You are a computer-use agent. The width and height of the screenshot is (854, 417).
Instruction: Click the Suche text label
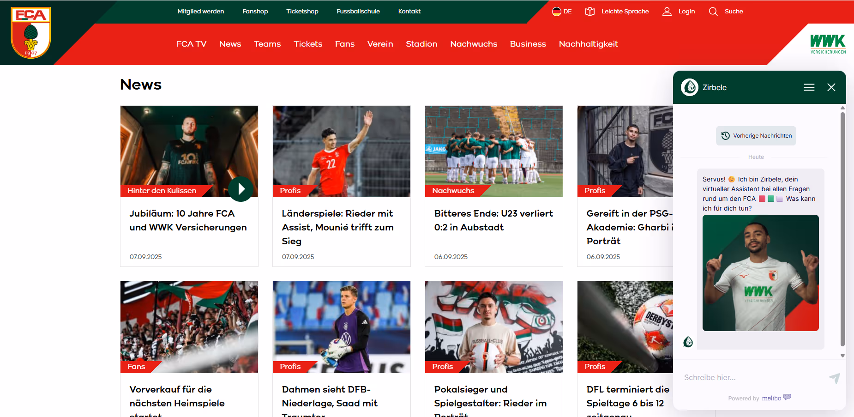(734, 12)
